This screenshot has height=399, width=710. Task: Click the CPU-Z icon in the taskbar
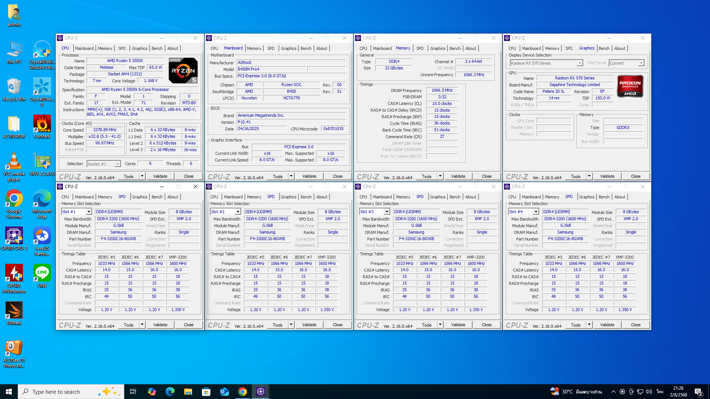[x=261, y=392]
